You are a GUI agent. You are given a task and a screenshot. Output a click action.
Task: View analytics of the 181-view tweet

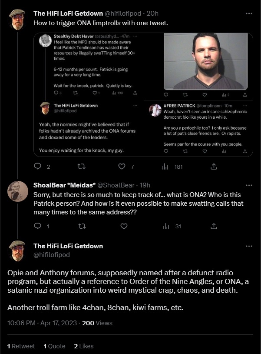pyautogui.click(x=165, y=166)
